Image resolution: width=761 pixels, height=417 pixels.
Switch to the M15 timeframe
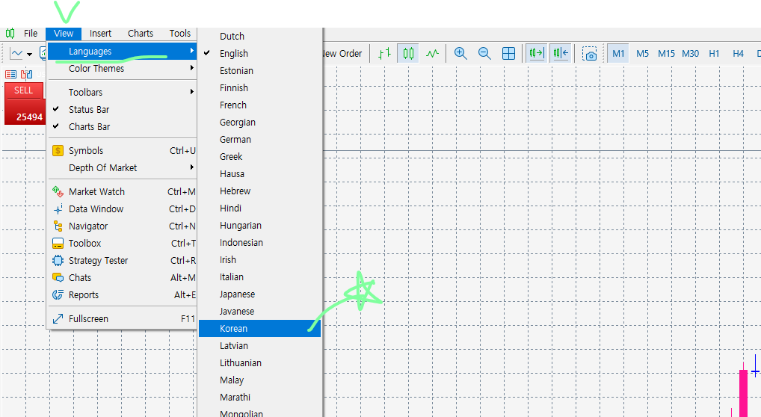click(x=666, y=54)
